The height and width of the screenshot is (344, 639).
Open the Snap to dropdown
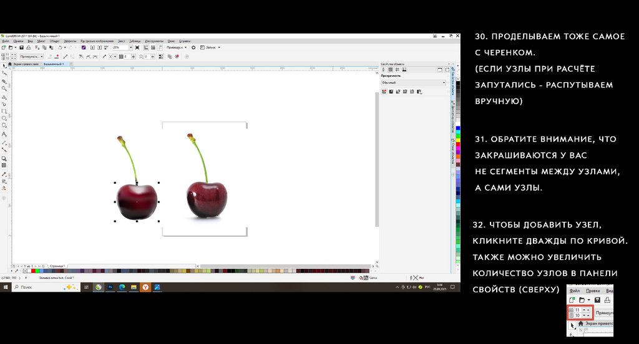[x=177, y=47]
